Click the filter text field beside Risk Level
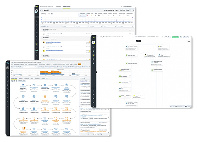 click(68, 26)
